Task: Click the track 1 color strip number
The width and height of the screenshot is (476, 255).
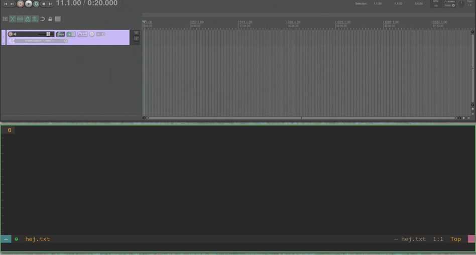Action: click(4, 37)
